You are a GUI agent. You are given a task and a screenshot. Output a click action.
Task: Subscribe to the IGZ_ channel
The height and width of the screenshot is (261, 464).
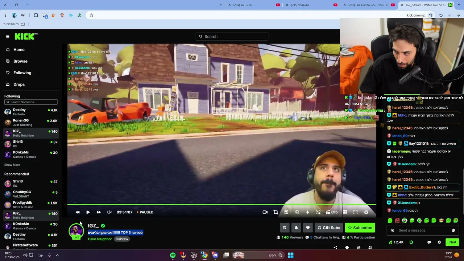[360, 228]
